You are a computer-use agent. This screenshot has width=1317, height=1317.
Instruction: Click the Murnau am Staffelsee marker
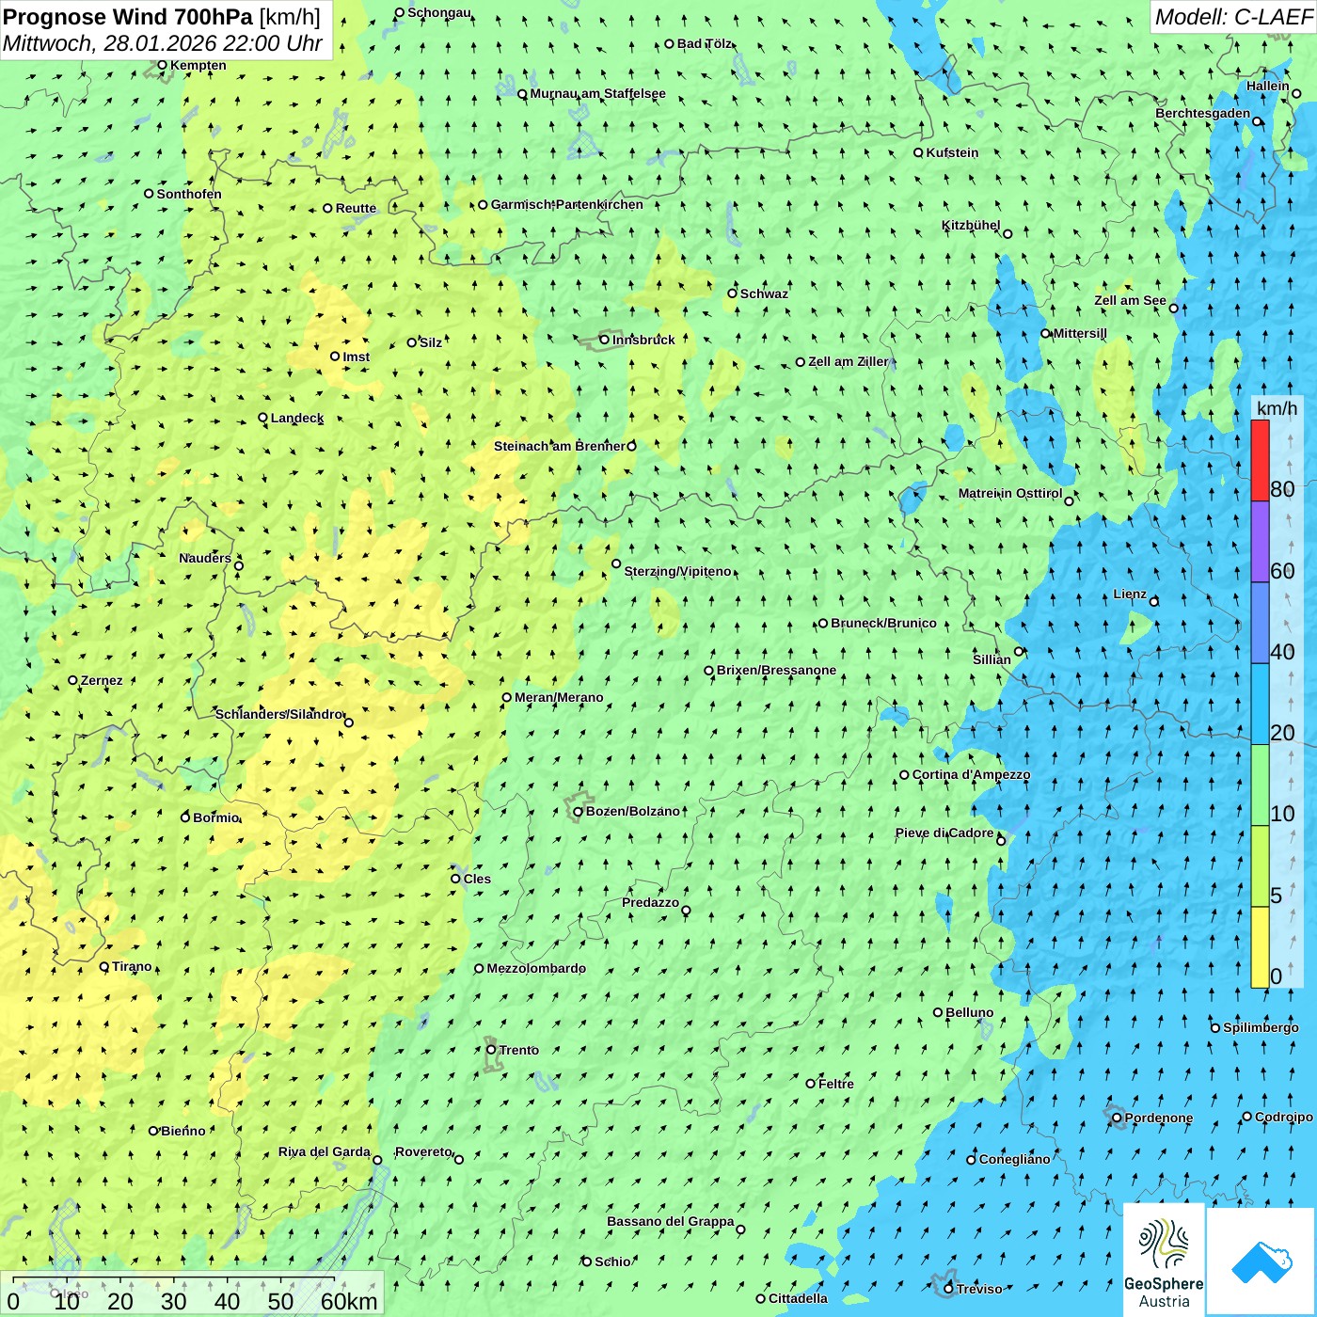tap(522, 94)
